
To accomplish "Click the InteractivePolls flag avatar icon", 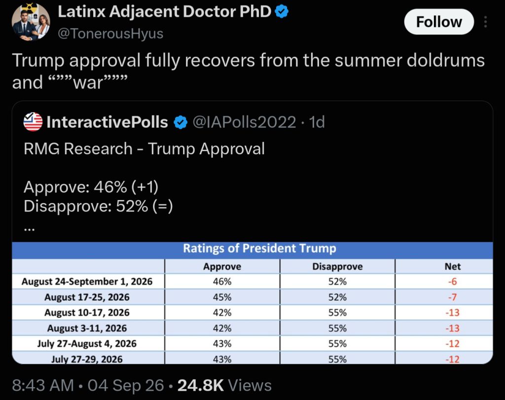I will (33, 122).
